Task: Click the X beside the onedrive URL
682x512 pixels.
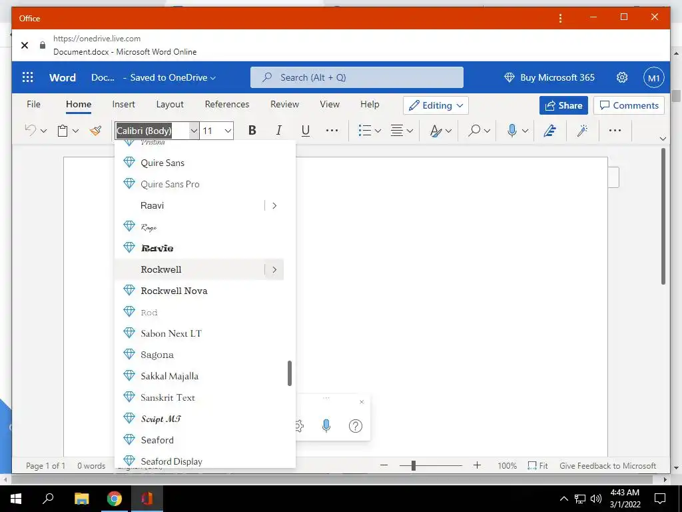Action: click(x=25, y=45)
